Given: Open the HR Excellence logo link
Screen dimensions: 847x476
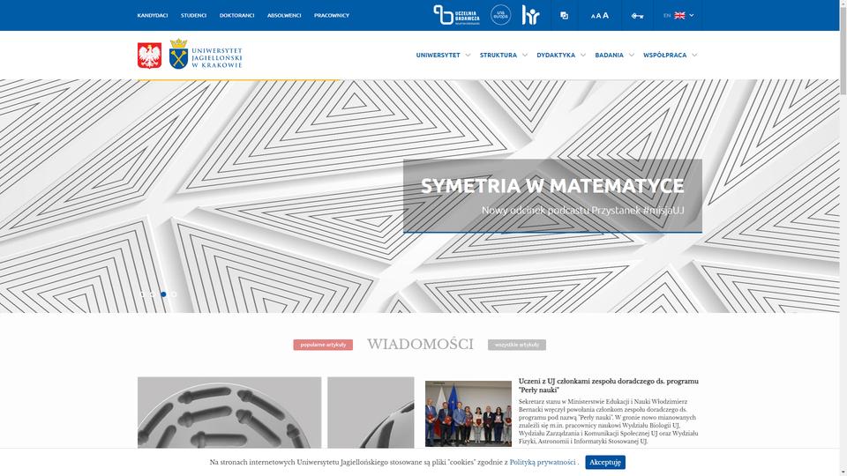Looking at the screenshot, I should (x=531, y=15).
